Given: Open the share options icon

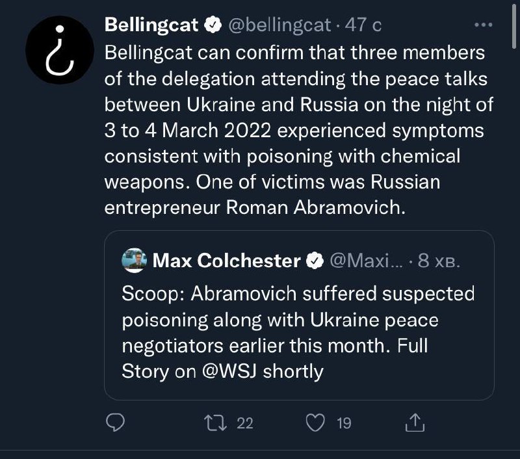Looking at the screenshot, I should (414, 423).
